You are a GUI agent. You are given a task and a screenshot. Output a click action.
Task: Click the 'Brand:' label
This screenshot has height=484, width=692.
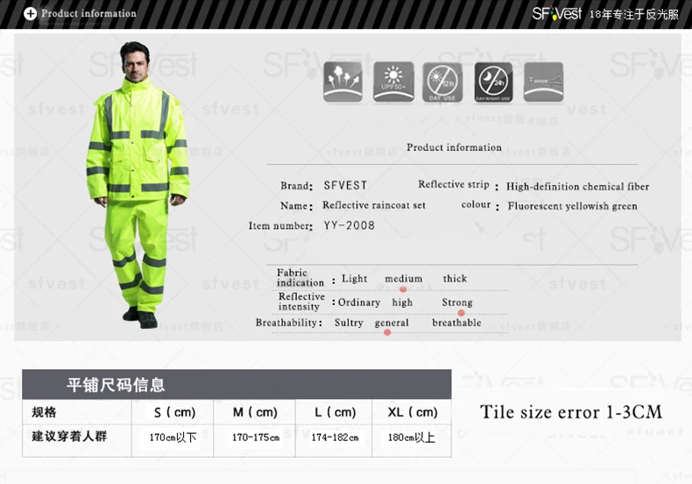pos(297,186)
